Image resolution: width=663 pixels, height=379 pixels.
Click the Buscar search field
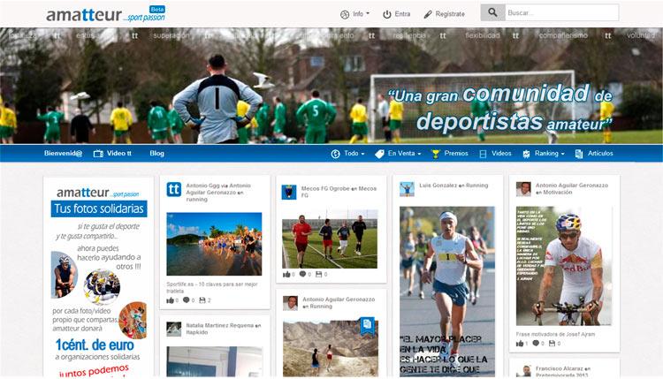coord(562,12)
